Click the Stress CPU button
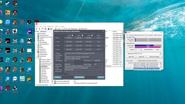 [141, 57]
